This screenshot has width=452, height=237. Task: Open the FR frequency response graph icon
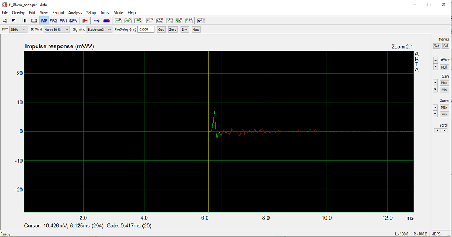coord(118,20)
